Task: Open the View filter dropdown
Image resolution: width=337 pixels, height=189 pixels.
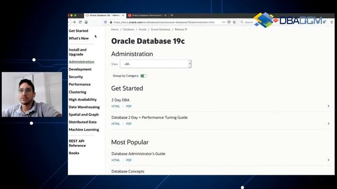Action: (156, 64)
